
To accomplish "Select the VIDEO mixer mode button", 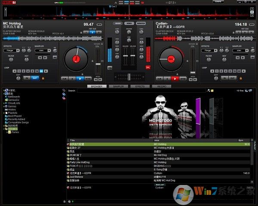I will tap(129, 23).
